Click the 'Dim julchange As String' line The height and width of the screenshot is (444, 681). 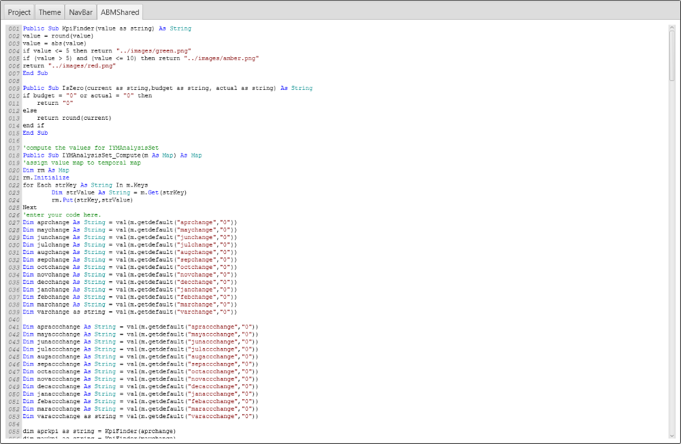point(130,245)
